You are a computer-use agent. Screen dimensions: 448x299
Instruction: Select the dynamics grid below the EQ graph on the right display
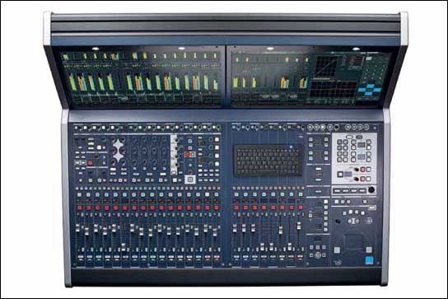(333, 90)
